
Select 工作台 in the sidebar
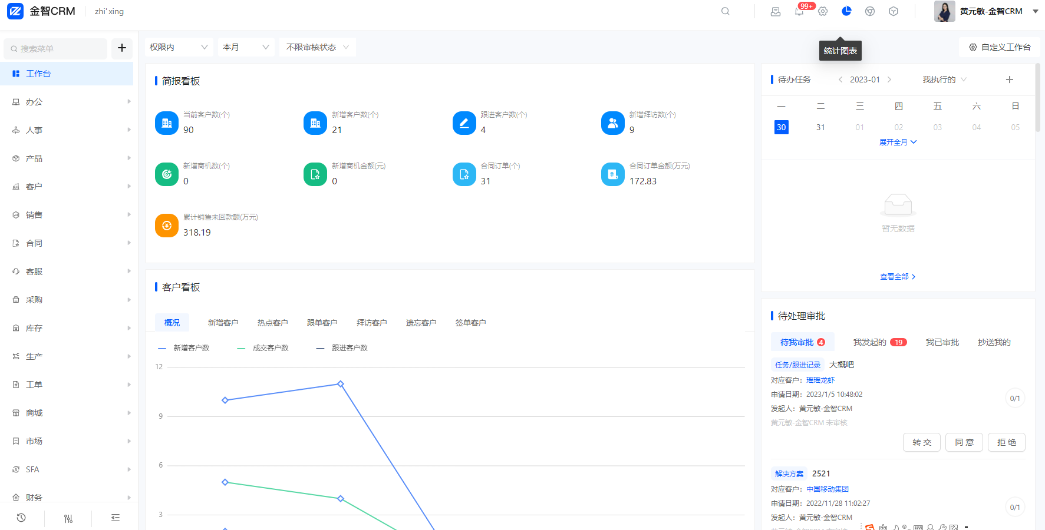pos(67,74)
